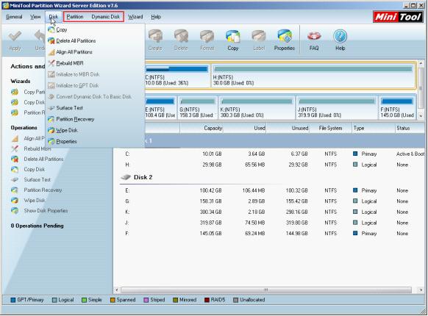Click the Rebuild MBR menu icon
The width and height of the screenshot is (428, 316).
click(x=51, y=63)
